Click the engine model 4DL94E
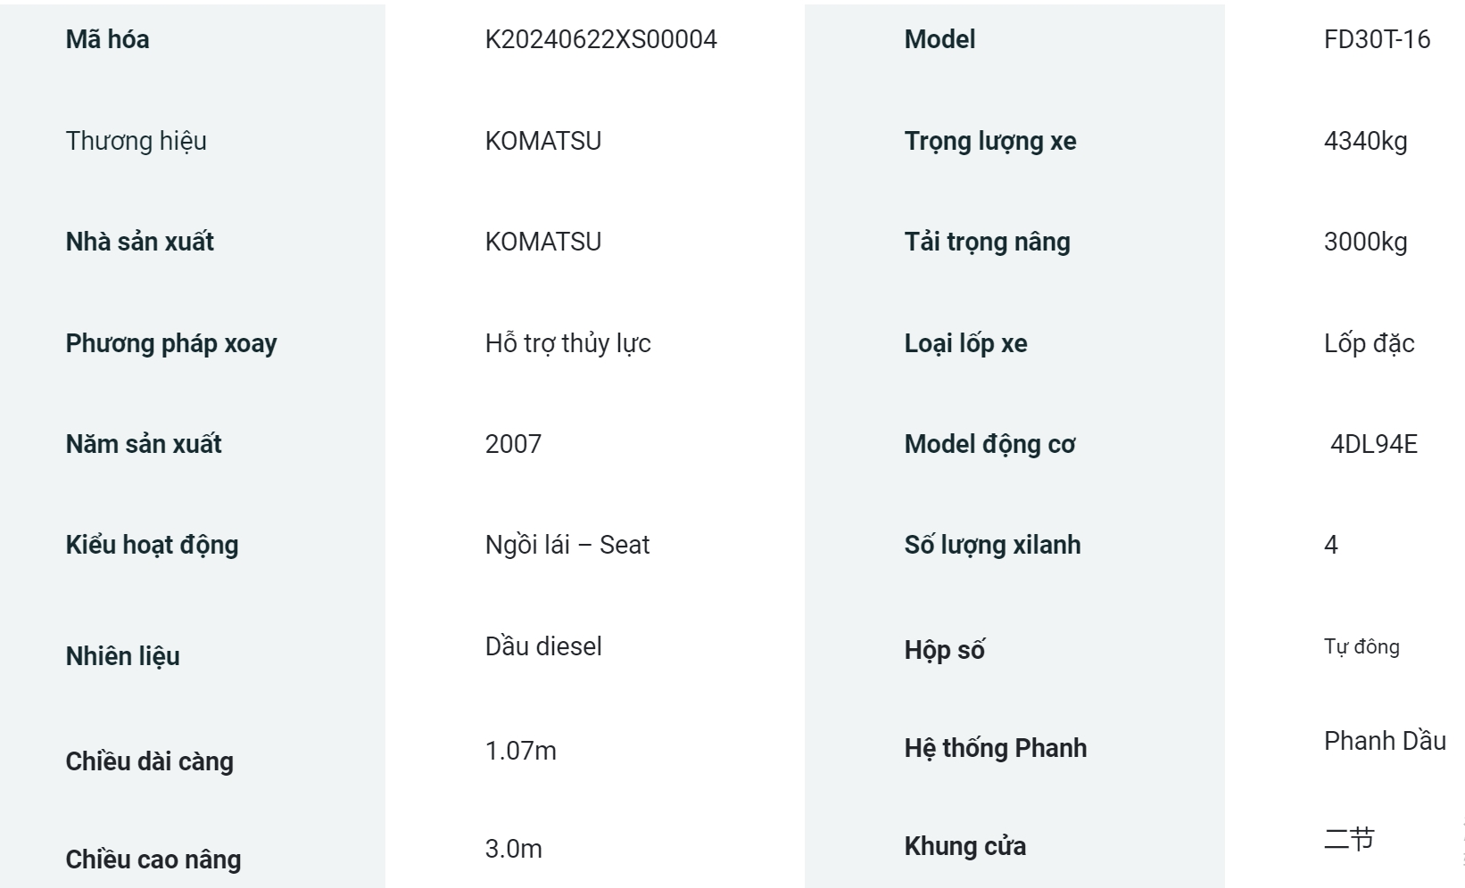The image size is (1465, 888). pos(1373,444)
